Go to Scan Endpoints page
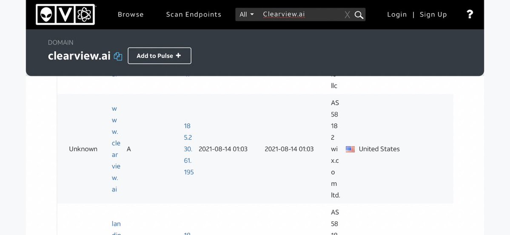This screenshot has height=235, width=510. (x=194, y=14)
